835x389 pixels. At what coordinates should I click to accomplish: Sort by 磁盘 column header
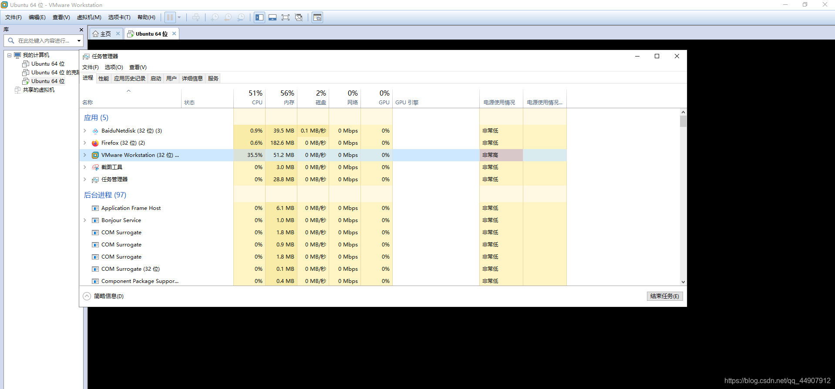(313, 98)
